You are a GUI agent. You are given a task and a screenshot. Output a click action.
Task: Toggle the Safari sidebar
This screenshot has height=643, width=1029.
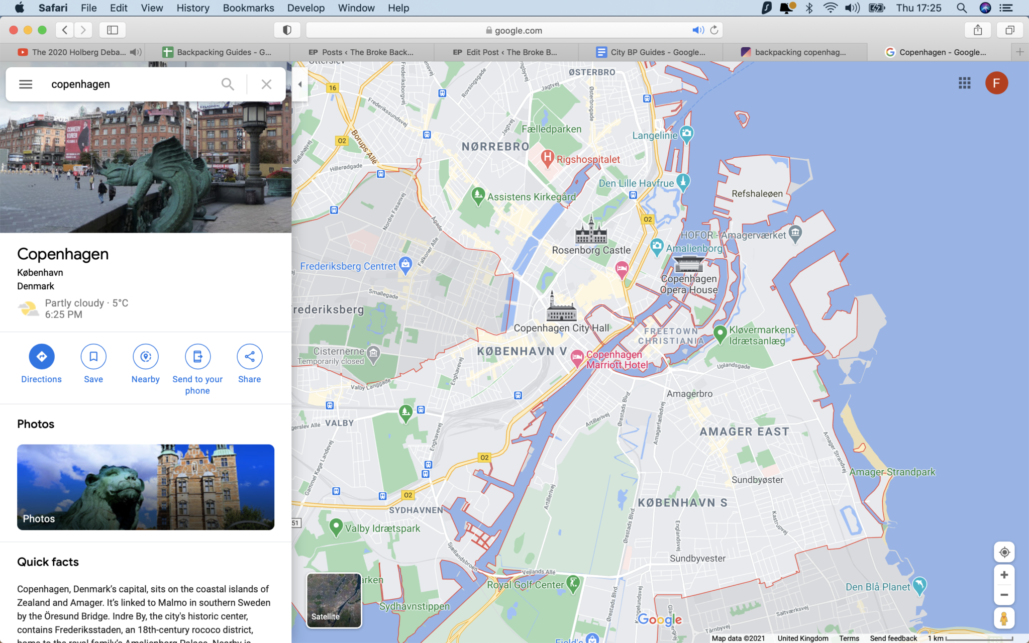pos(113,30)
